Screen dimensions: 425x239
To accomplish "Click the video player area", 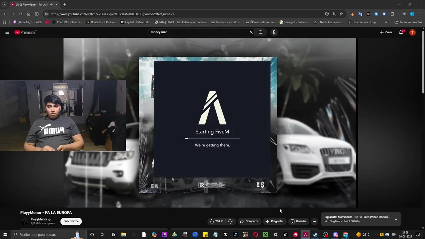I will (x=210, y=122).
